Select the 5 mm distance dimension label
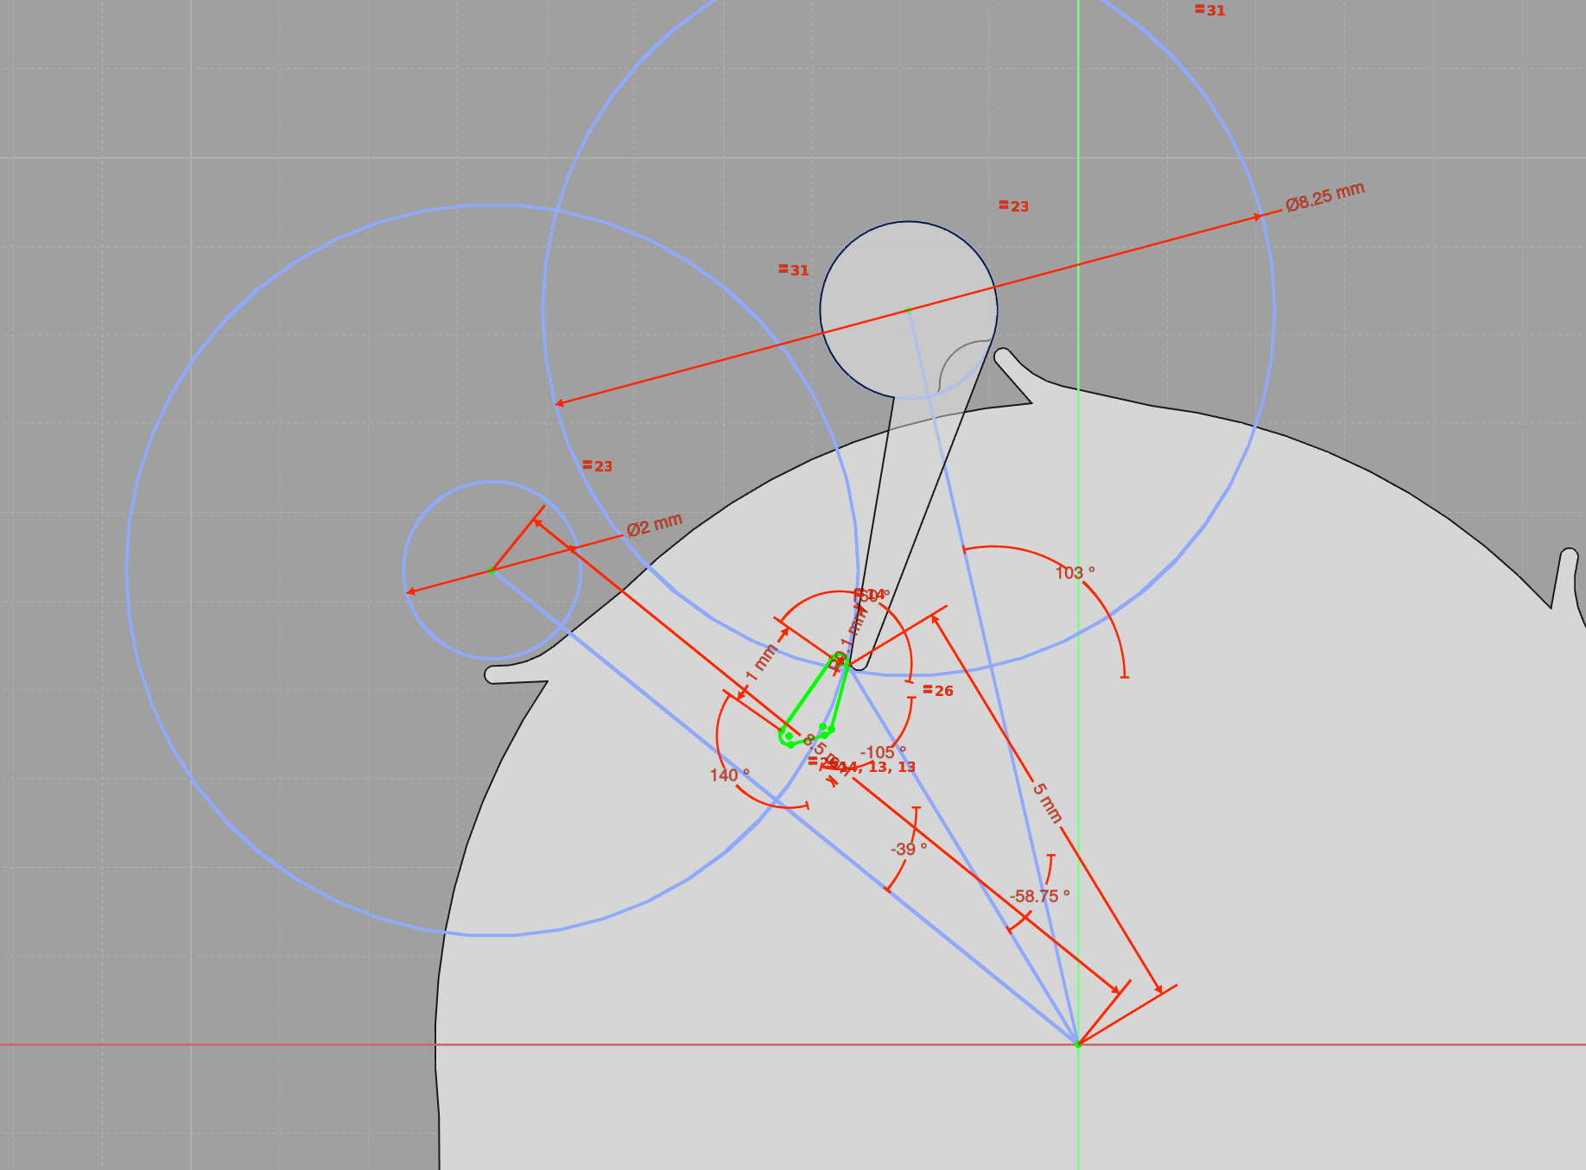This screenshot has width=1586, height=1170. coord(1047,803)
